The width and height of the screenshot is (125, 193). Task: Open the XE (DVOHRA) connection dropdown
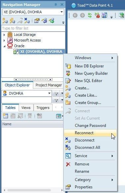click(62, 12)
